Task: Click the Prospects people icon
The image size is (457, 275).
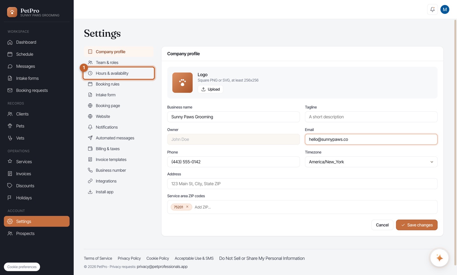Action: click(10, 233)
